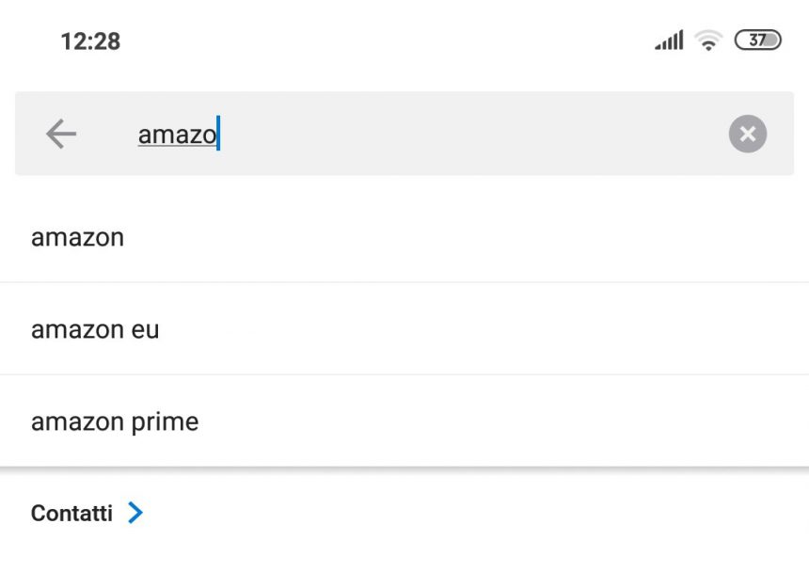The image size is (809, 572).
Task: Tap blank space right of 'amazon' row
Action: click(x=465, y=237)
